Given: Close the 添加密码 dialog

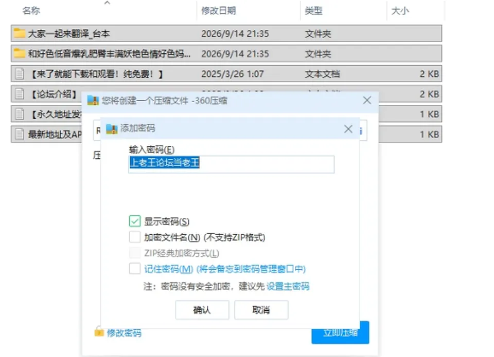Looking at the screenshot, I should pos(348,129).
